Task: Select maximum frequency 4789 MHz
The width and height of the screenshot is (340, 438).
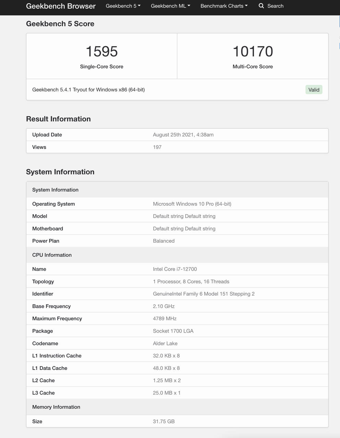Action: coord(165,319)
